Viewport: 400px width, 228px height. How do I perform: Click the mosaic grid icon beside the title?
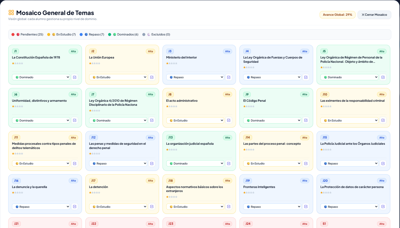click(x=11, y=12)
